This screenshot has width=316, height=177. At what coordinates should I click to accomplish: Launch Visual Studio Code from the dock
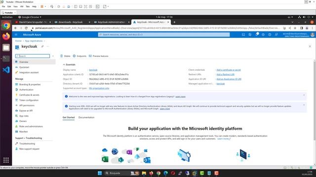point(6,70)
